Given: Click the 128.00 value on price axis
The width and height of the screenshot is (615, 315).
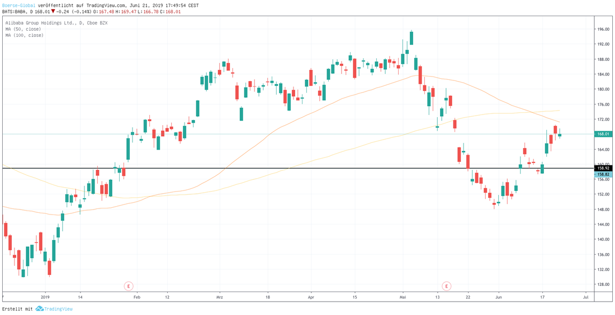Looking at the screenshot, I should (x=603, y=284).
